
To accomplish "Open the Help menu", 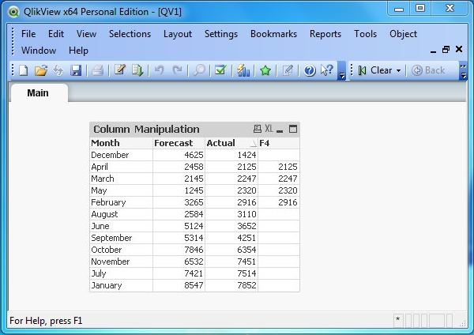I will [78, 51].
